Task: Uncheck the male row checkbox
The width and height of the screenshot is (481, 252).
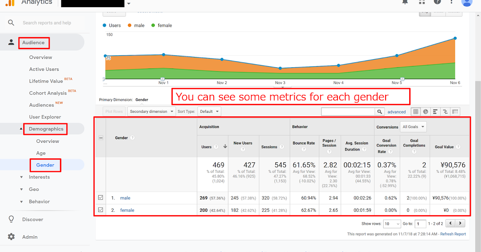Action: pyautogui.click(x=100, y=198)
